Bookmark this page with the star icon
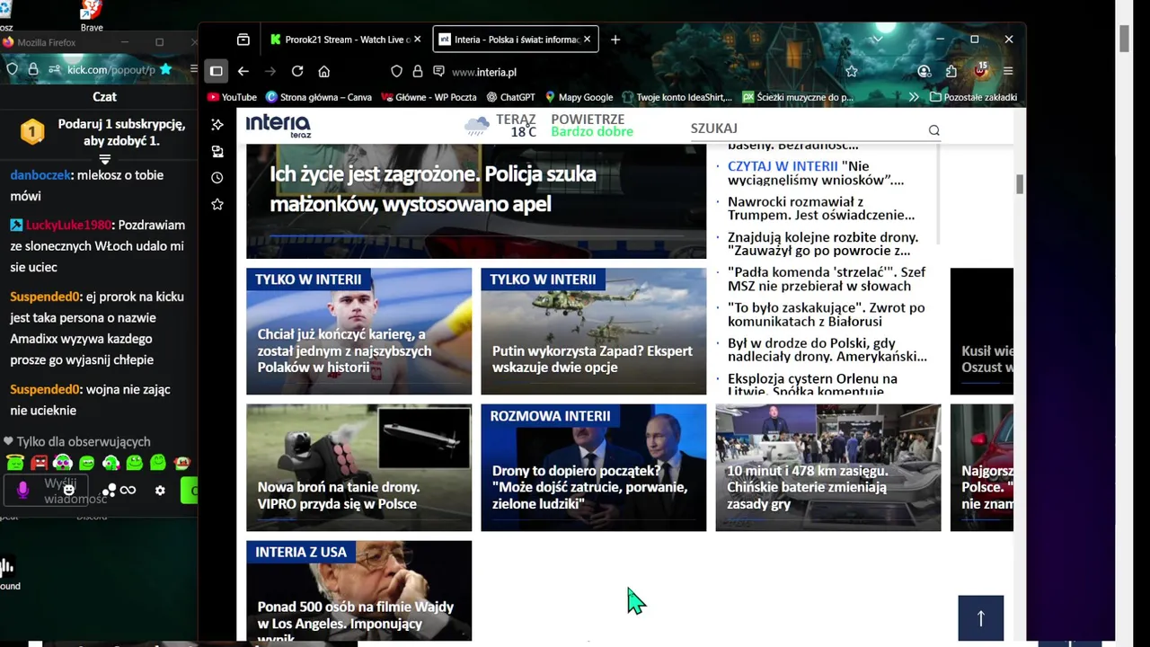This screenshot has height=647, width=1150. (852, 71)
